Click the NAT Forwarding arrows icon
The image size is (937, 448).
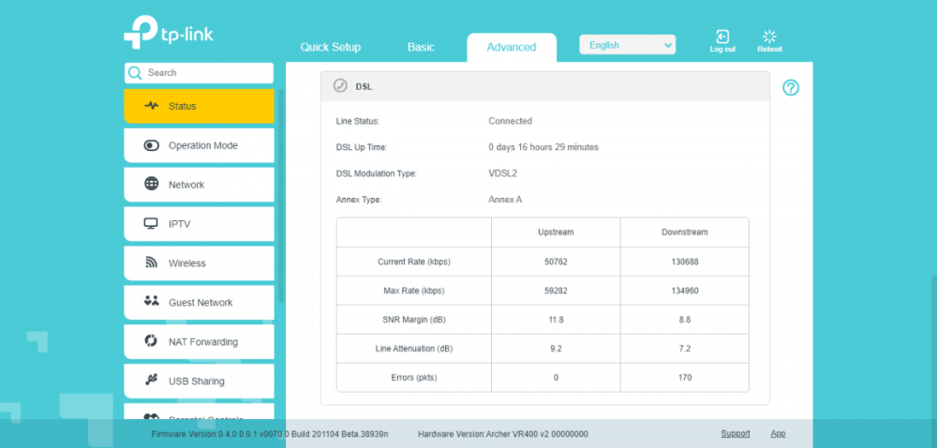coord(151,341)
